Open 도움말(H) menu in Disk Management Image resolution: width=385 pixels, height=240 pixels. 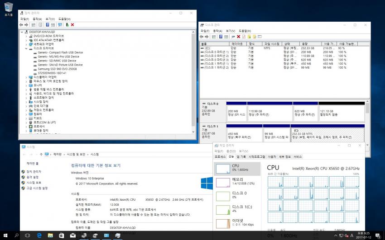point(245,31)
